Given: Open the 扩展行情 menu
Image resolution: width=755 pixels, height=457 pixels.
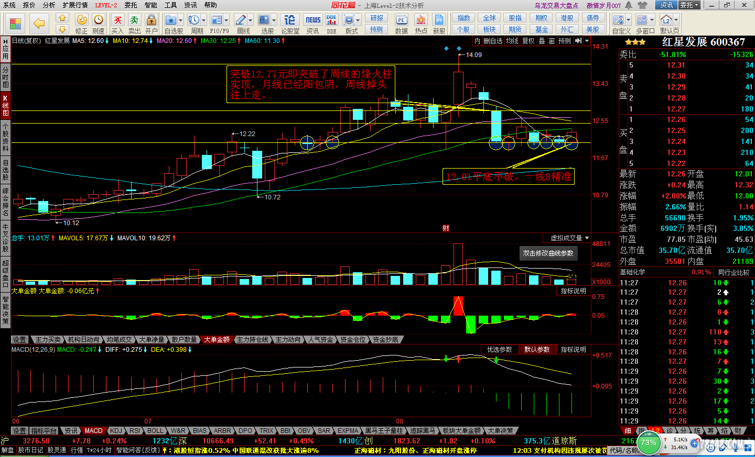Looking at the screenshot, I should (x=75, y=5).
